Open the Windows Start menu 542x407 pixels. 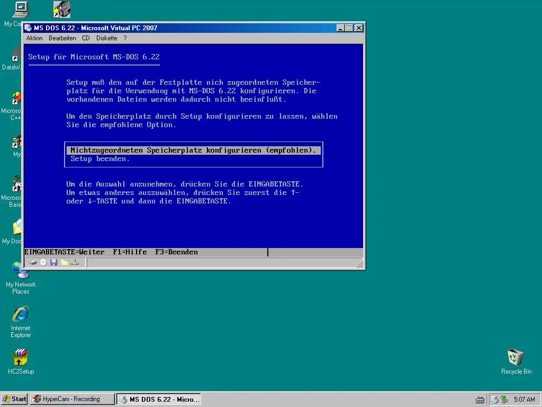coord(14,399)
